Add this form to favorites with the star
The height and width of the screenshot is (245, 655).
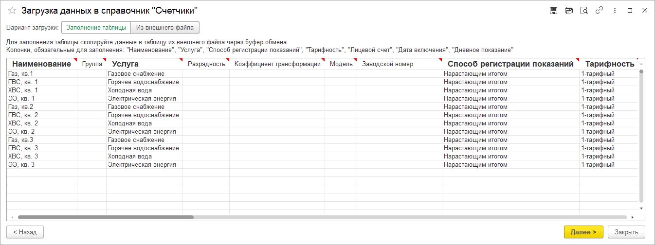tap(12, 11)
